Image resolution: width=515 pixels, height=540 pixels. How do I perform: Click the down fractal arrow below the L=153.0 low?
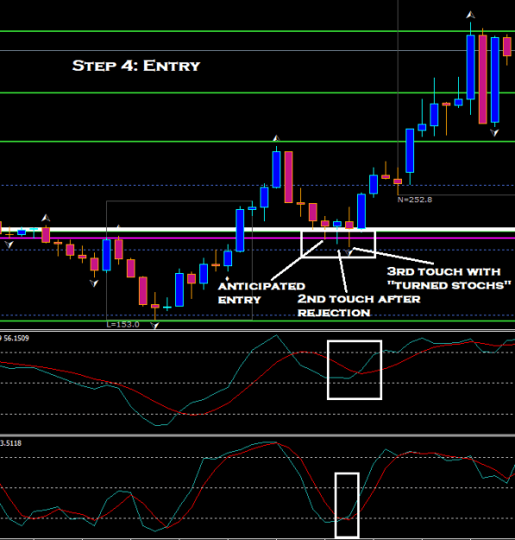click(154, 325)
